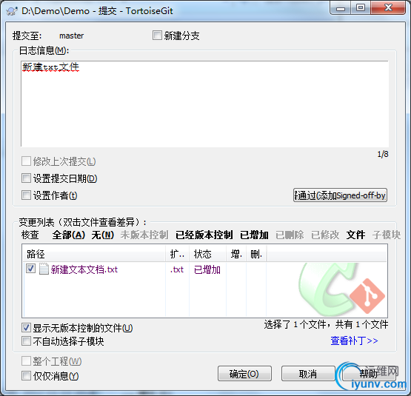Click the 帮助 button

click(x=369, y=374)
